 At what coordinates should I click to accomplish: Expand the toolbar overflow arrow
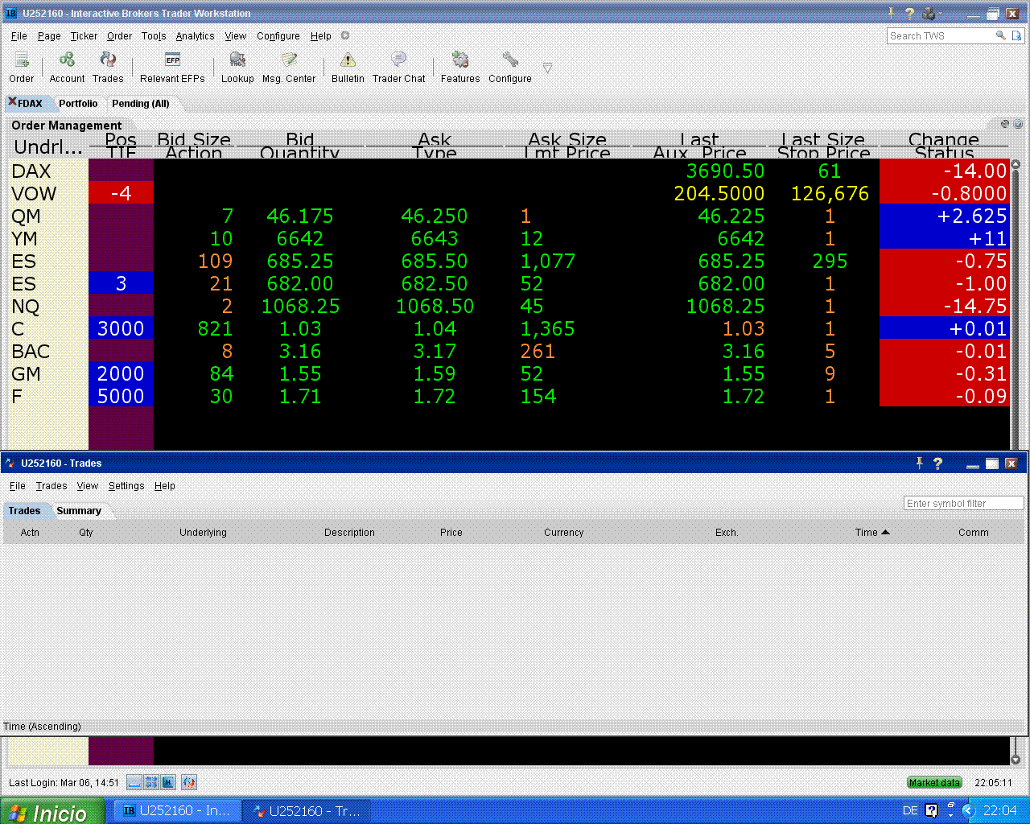tap(547, 68)
